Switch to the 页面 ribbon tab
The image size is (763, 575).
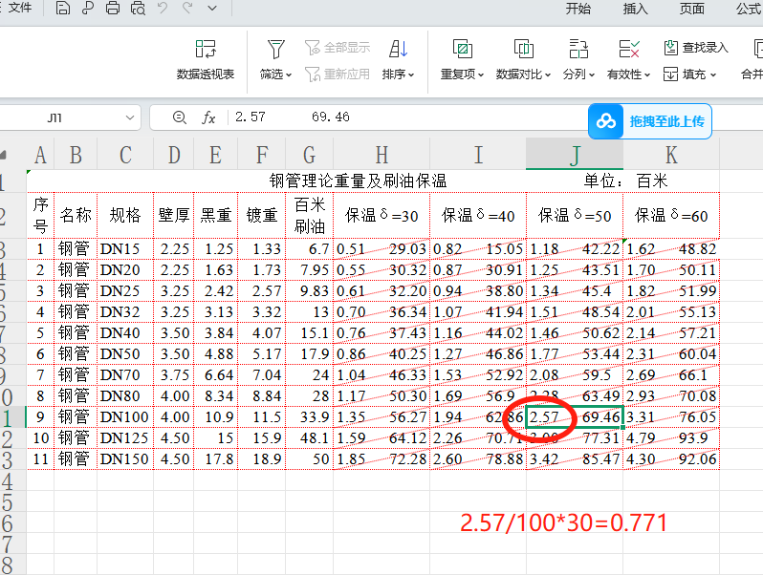(692, 9)
